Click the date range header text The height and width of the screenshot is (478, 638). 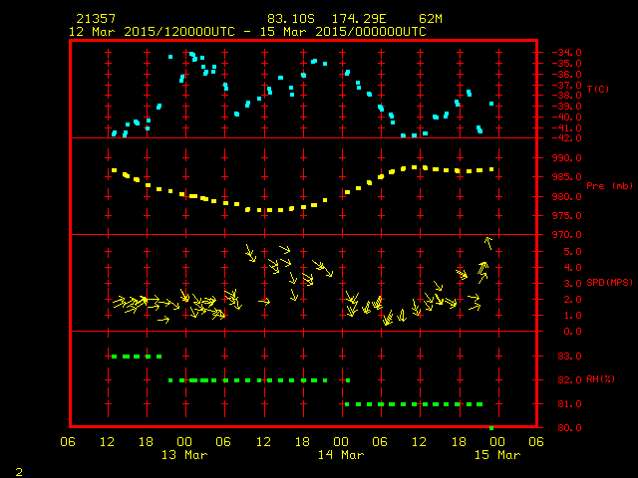click(x=247, y=31)
